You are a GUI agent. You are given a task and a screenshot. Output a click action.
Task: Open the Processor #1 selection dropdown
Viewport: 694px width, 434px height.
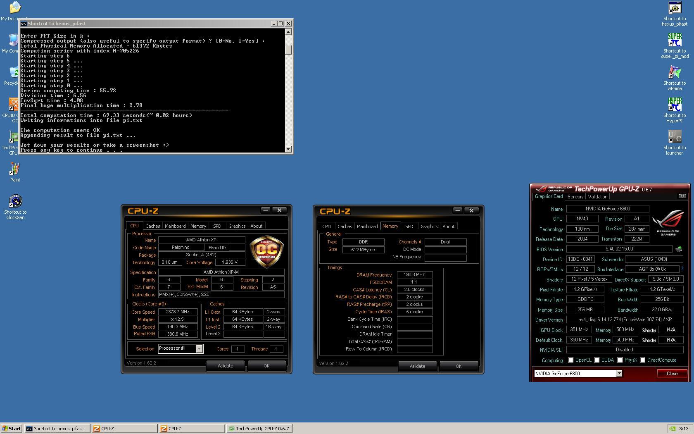[199, 349]
